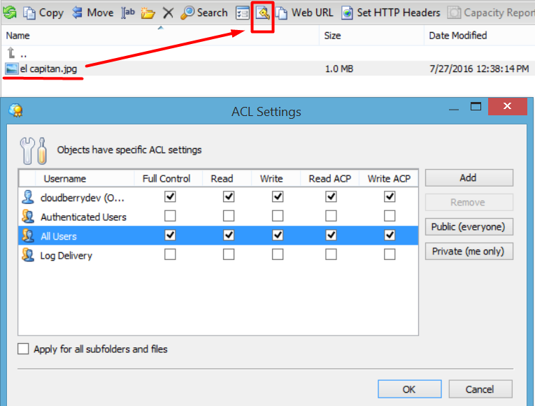
Task: Open ACL settings from highlighted toolbar icon
Action: coord(262,13)
